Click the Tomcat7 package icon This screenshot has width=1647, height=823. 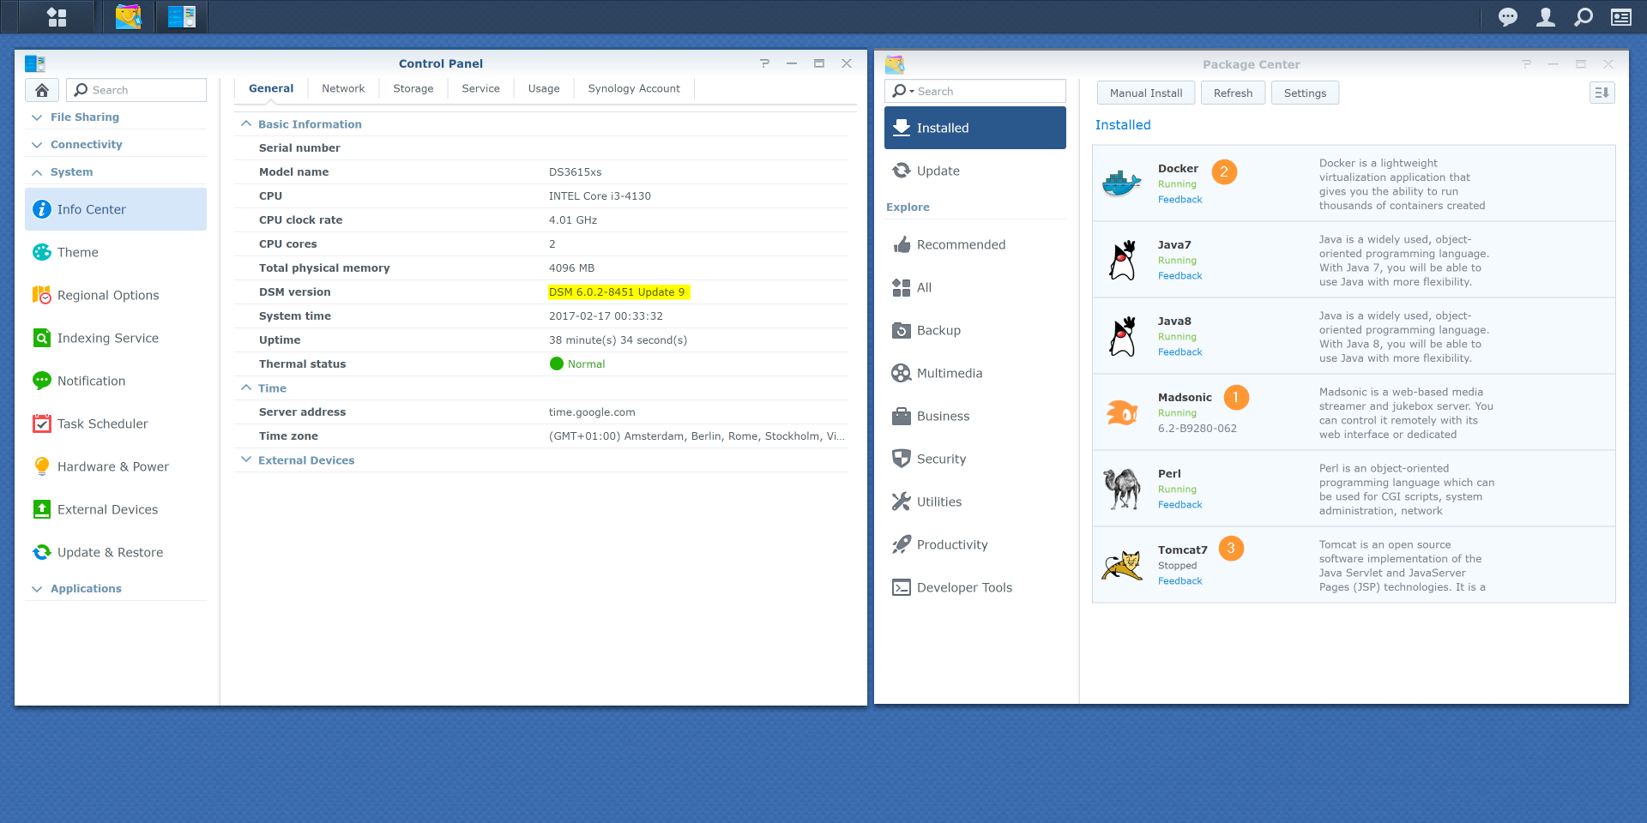tap(1122, 565)
